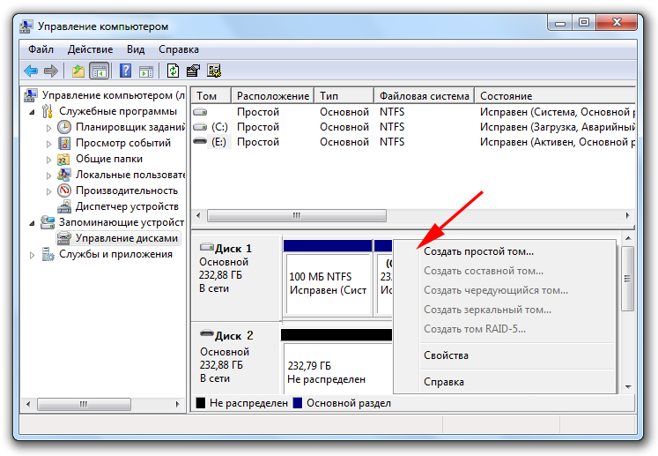This screenshot has height=456, width=658.
Task: Open the Вид menu
Action: 135,49
